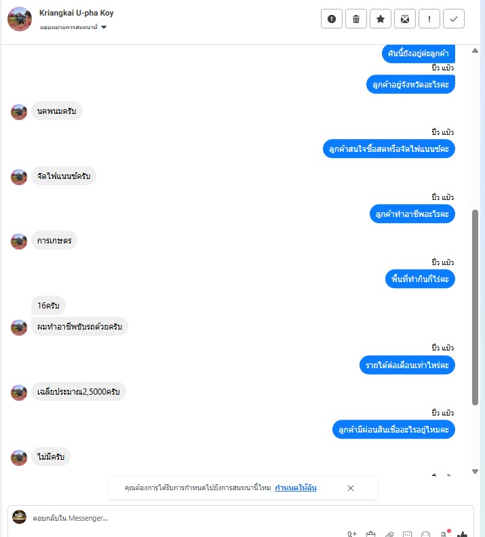The height and width of the screenshot is (537, 485).
Task: Open the emoji picker
Action: pos(425,534)
